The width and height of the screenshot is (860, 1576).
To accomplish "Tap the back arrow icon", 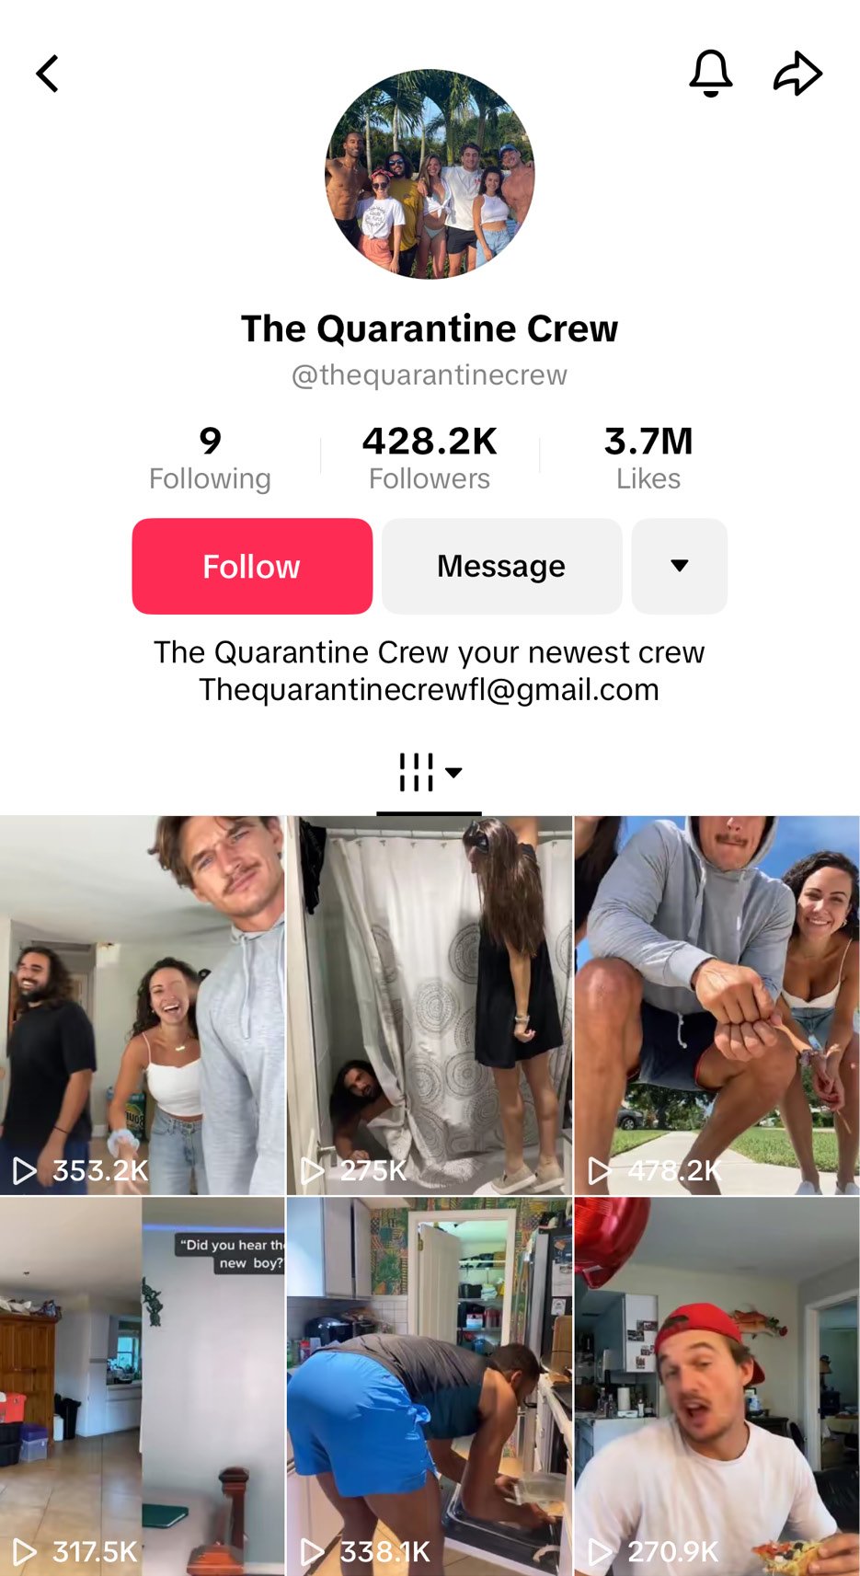I will [47, 74].
